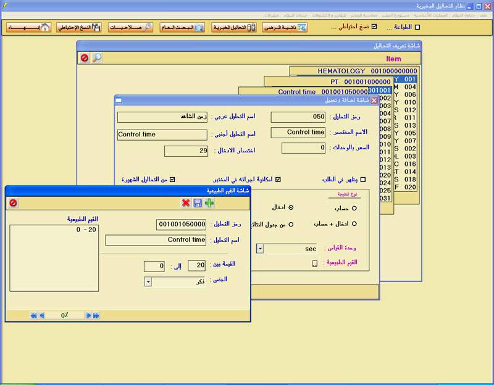Click the red stop icon in Item toolbar

pyautogui.click(x=85, y=58)
